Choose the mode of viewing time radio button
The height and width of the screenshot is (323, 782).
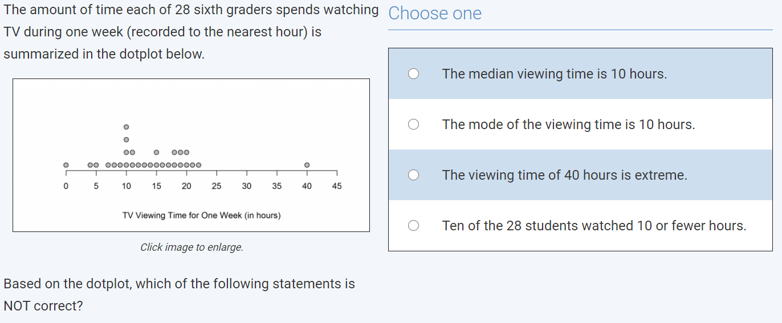[414, 125]
